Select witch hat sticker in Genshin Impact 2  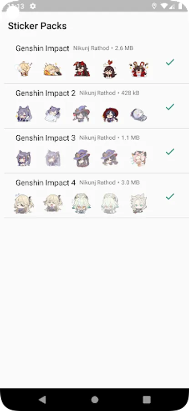[82, 114]
